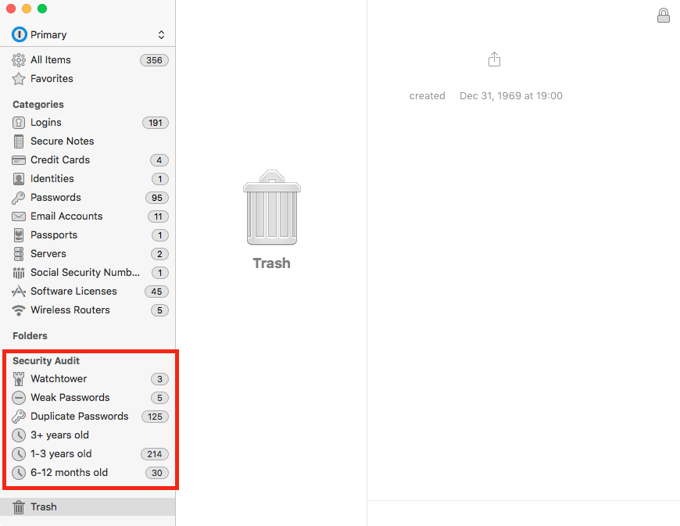The height and width of the screenshot is (526, 680).
Task: Select the All Items label
Action: point(51,60)
